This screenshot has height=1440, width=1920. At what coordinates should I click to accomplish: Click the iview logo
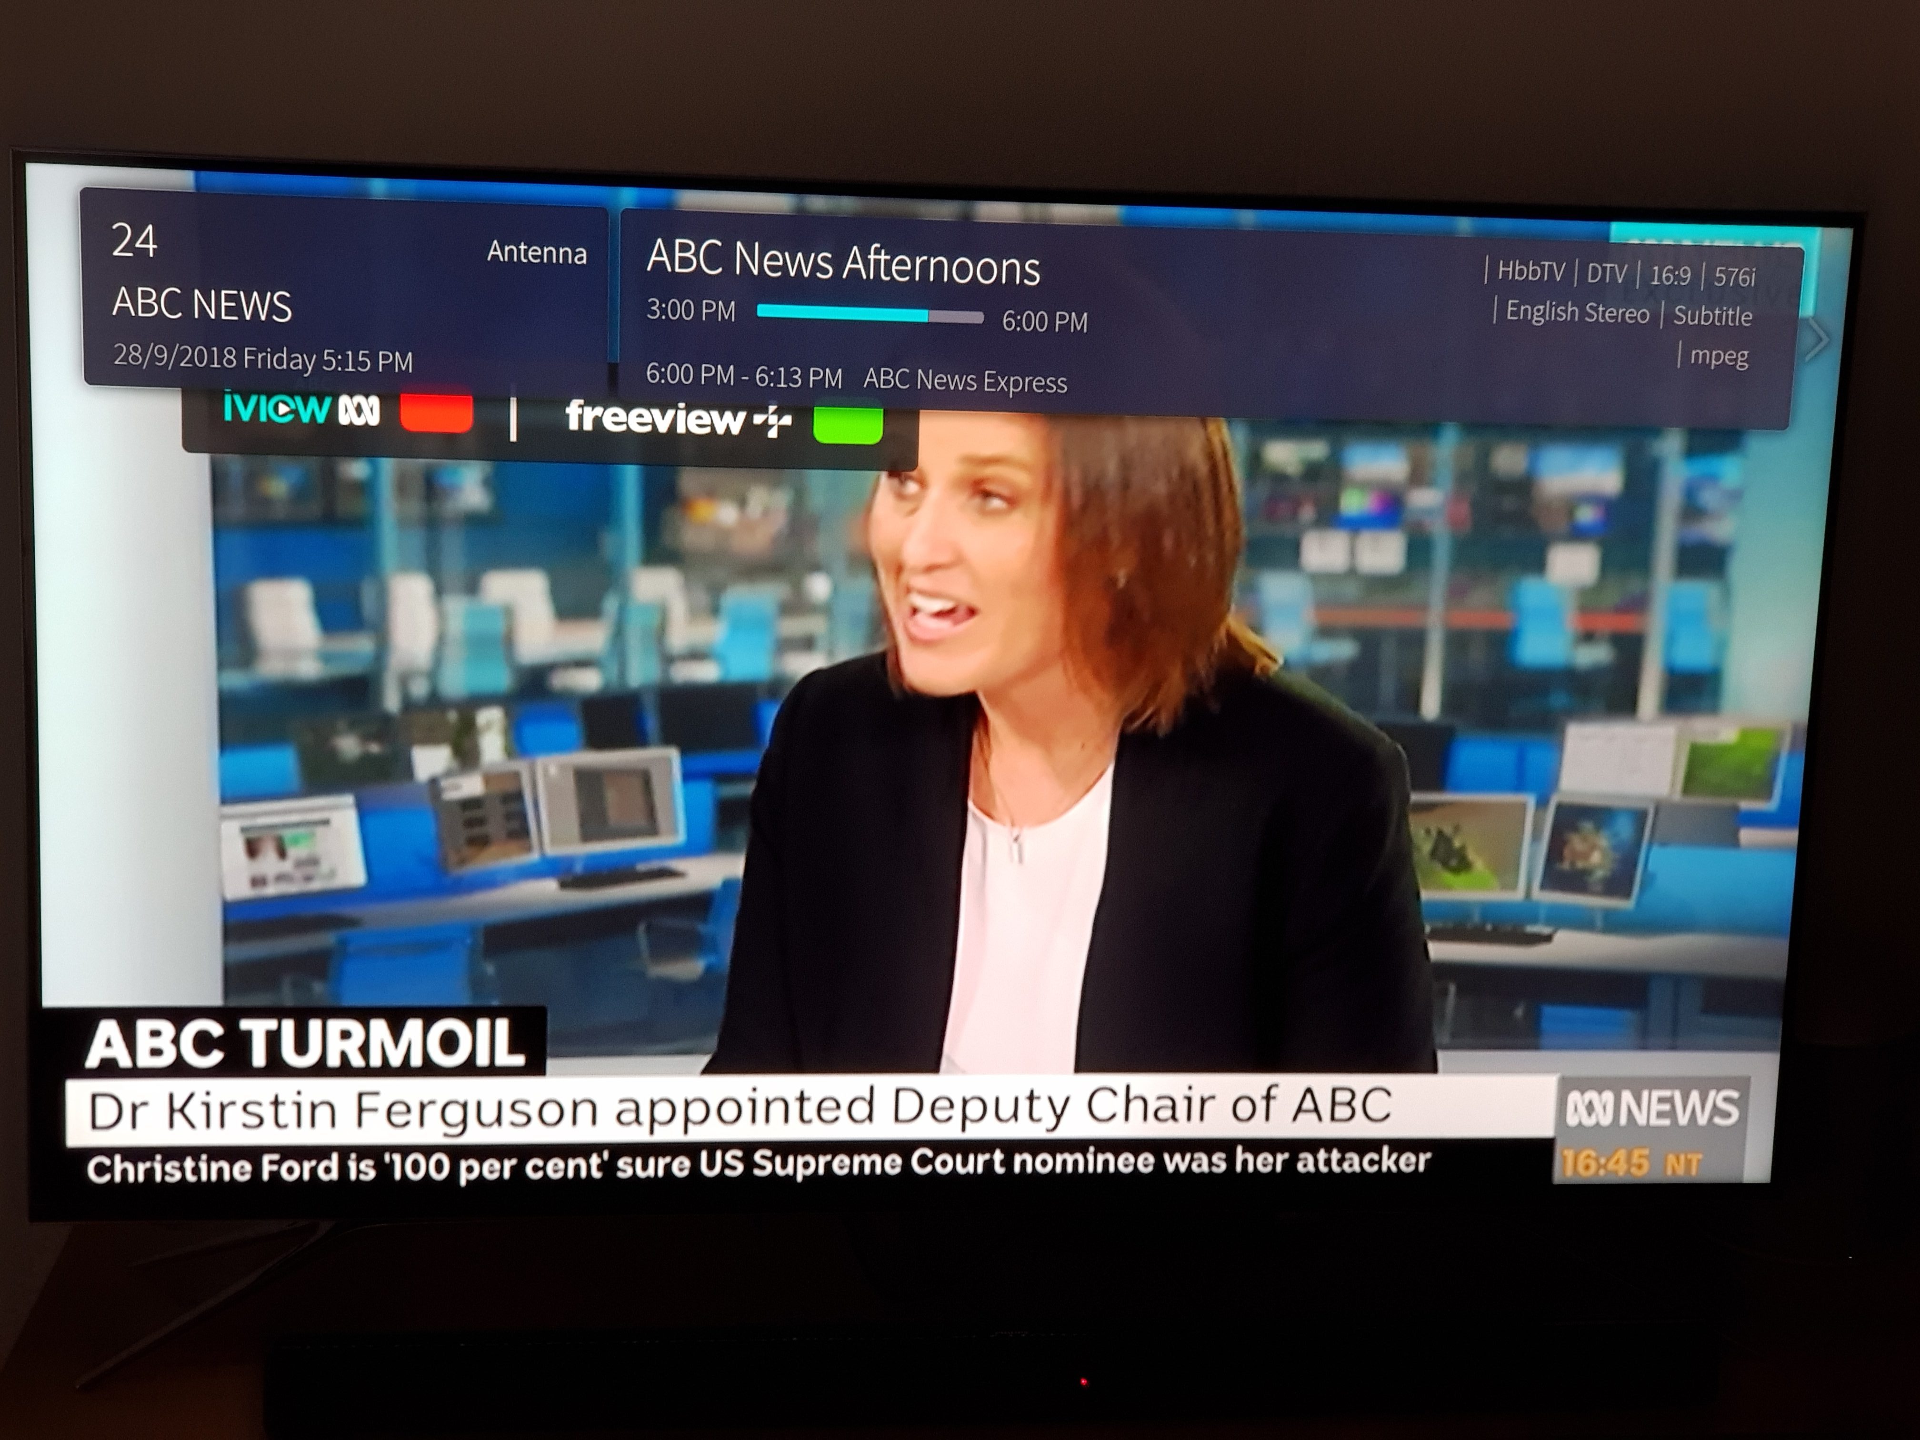(301, 410)
